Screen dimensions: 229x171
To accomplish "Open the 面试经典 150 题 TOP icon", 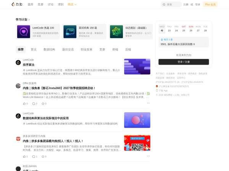I will pos(70,32).
